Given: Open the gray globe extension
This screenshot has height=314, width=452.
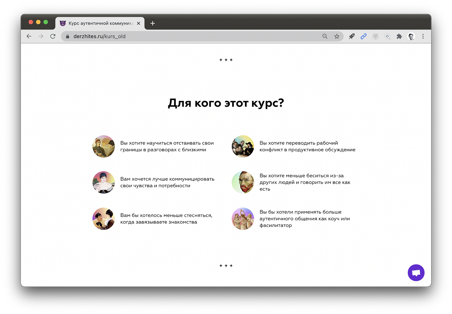Looking at the screenshot, I should (x=375, y=36).
